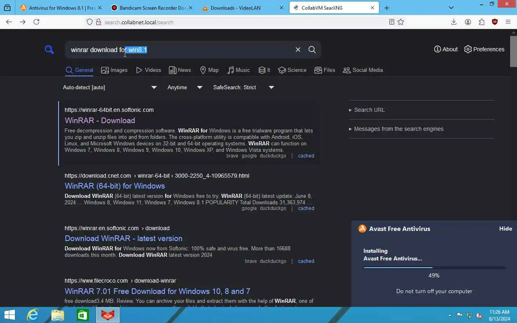List all tabs dropdown arrow

pyautogui.click(x=451, y=8)
